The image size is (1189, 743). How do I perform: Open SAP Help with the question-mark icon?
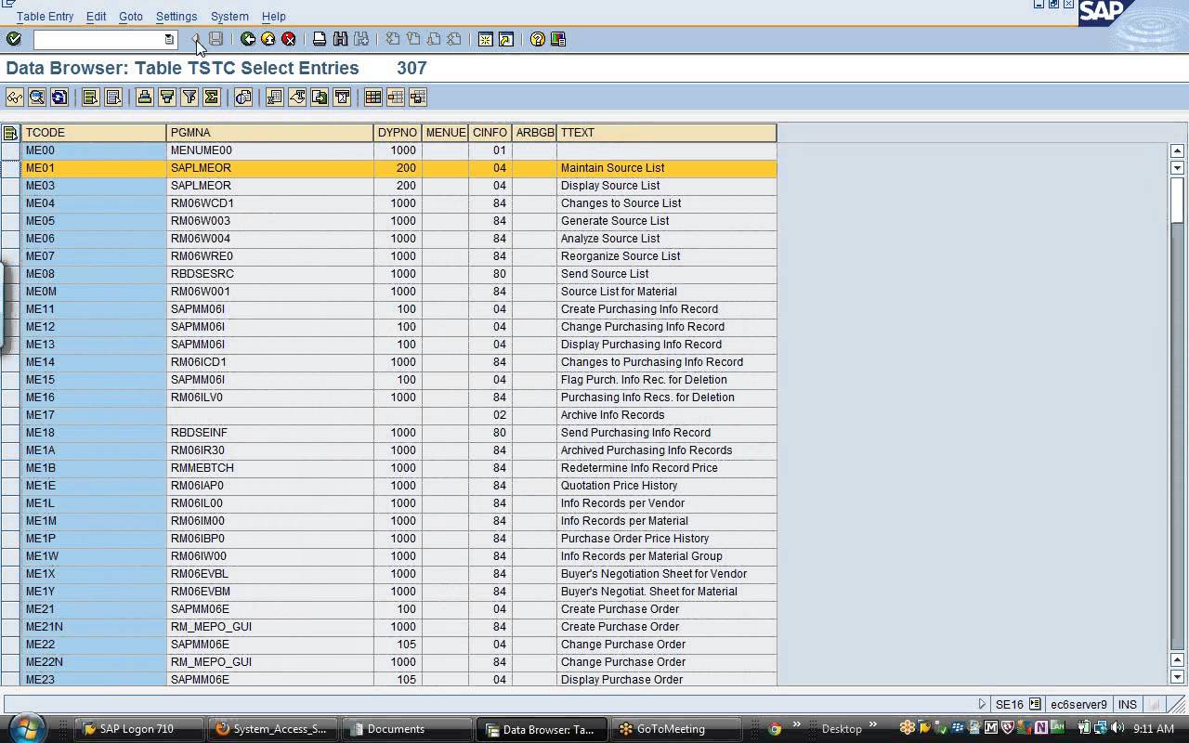point(536,39)
